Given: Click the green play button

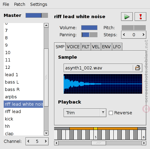Looking at the screenshot, I should coord(127,17).
